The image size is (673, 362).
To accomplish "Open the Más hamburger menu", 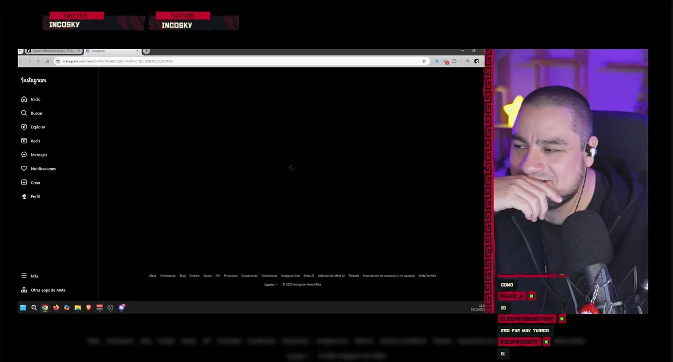I will click(30, 276).
